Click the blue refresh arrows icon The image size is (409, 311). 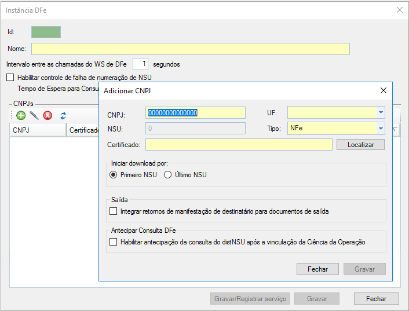pos(63,115)
